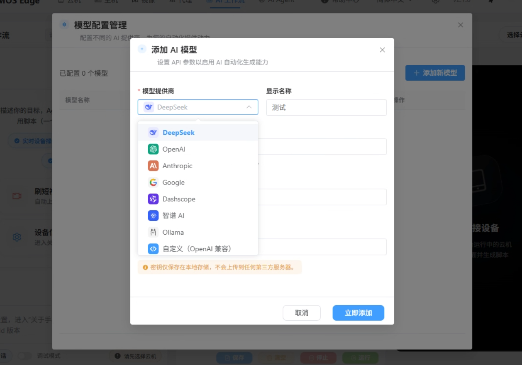The width and height of the screenshot is (522, 365).
Task: Pick Ollama from the provider options
Action: [x=198, y=232]
